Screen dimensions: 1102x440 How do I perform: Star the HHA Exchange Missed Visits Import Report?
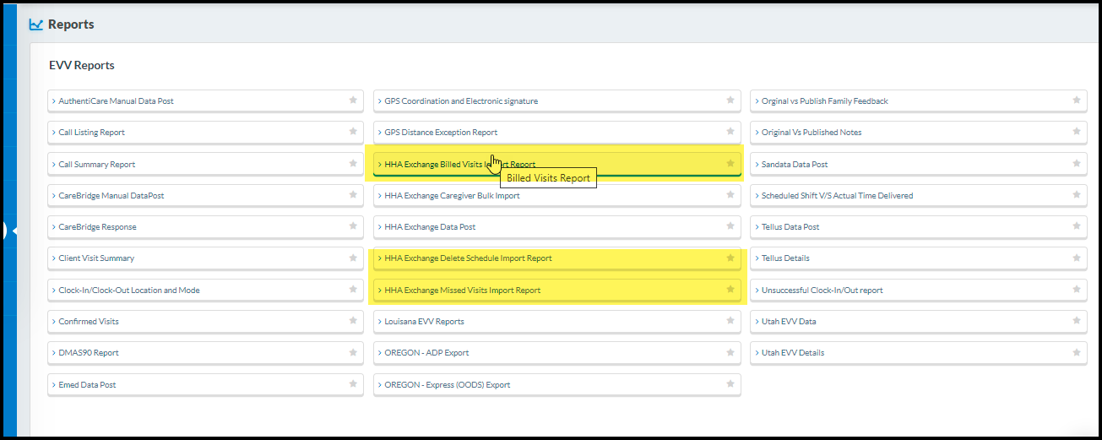[730, 290]
